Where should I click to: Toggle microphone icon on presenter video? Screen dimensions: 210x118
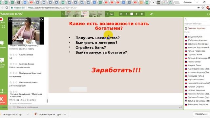tap(40, 19)
